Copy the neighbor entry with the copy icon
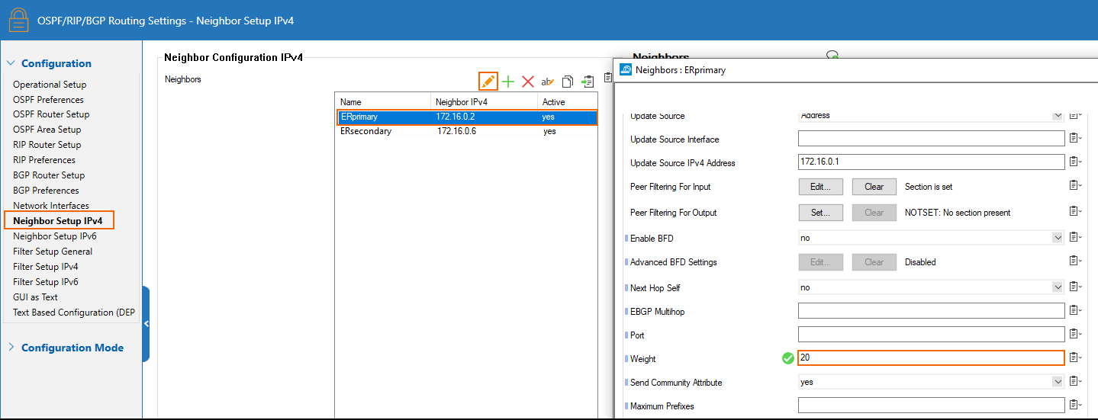1098x420 pixels. click(x=568, y=82)
